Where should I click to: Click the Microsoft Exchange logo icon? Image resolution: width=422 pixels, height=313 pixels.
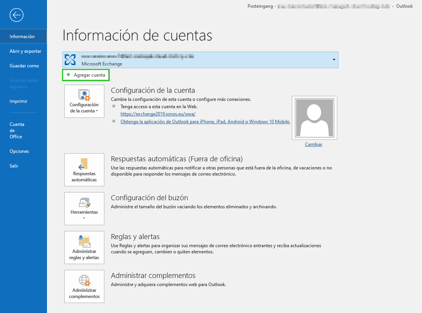pos(70,60)
